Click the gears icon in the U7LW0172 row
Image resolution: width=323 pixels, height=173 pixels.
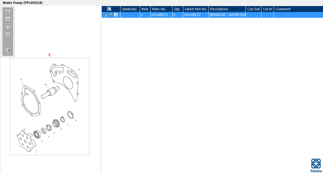105,15
